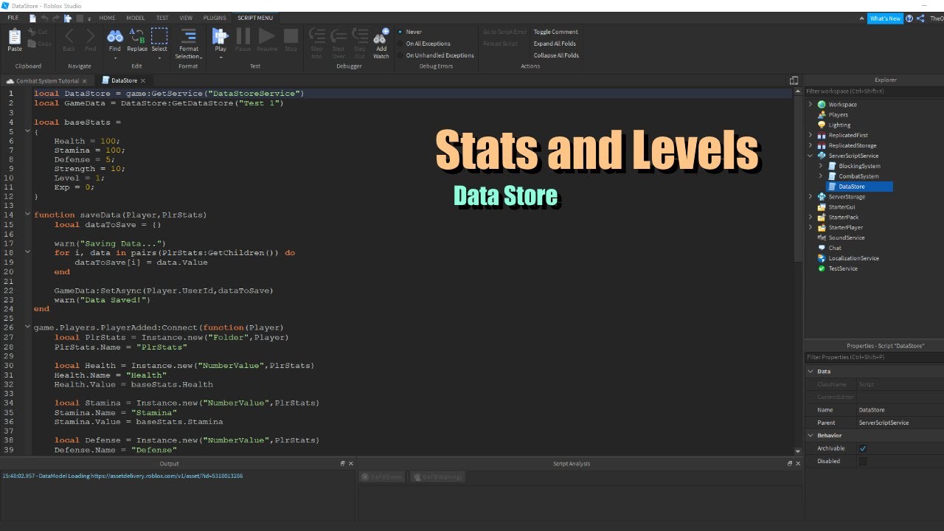The image size is (944, 531).
Task: Click the help question-mark icon
Action: 909,18
